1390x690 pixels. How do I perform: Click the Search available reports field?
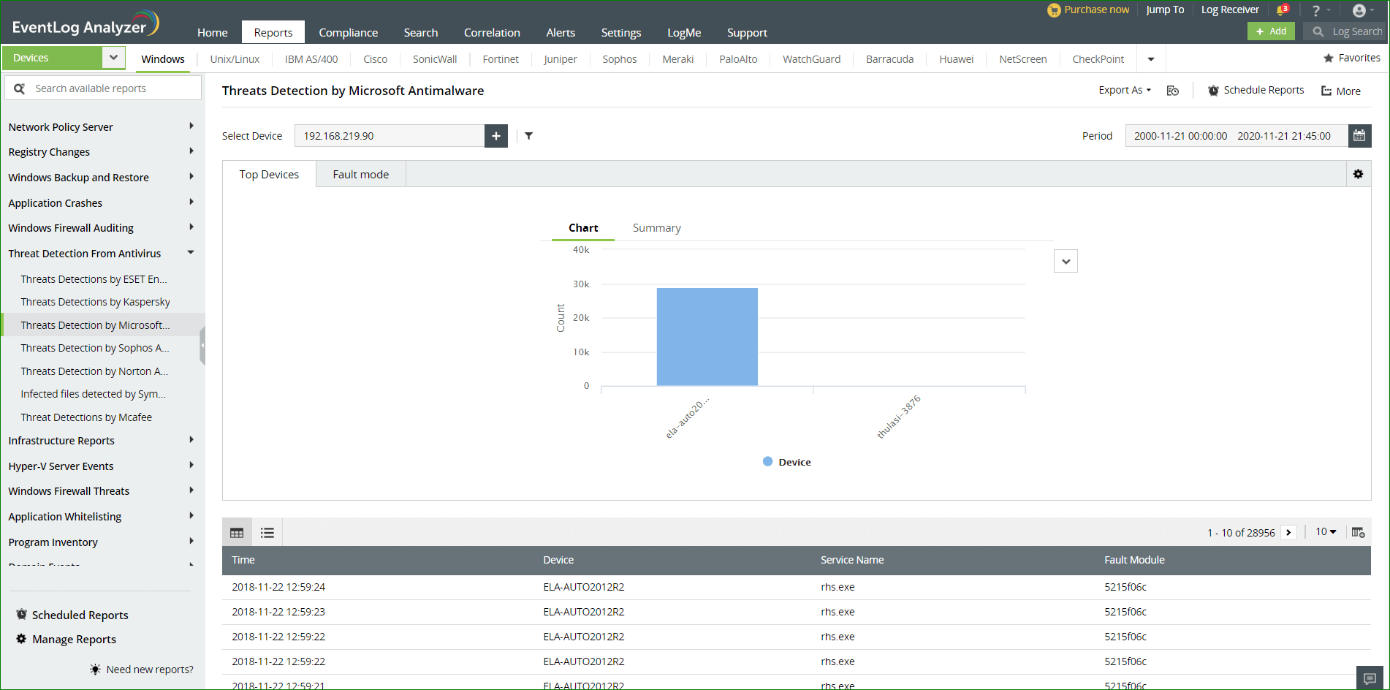103,88
